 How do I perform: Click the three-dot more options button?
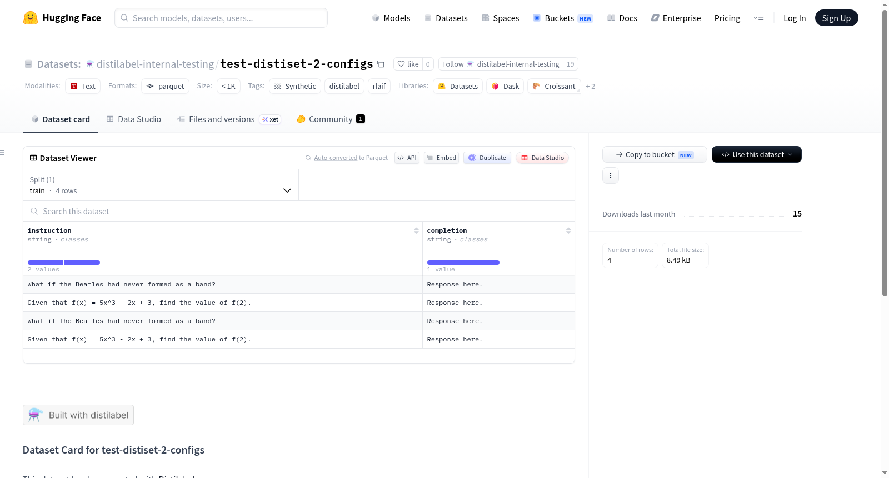coord(611,175)
